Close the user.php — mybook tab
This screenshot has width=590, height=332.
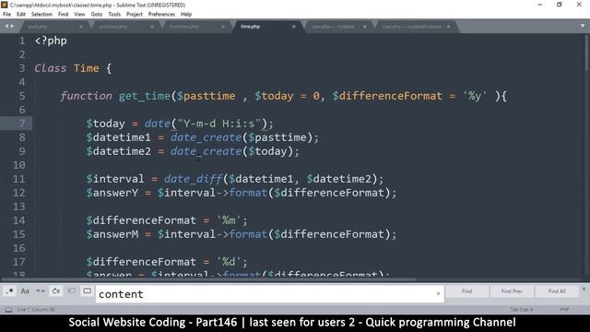(364, 27)
